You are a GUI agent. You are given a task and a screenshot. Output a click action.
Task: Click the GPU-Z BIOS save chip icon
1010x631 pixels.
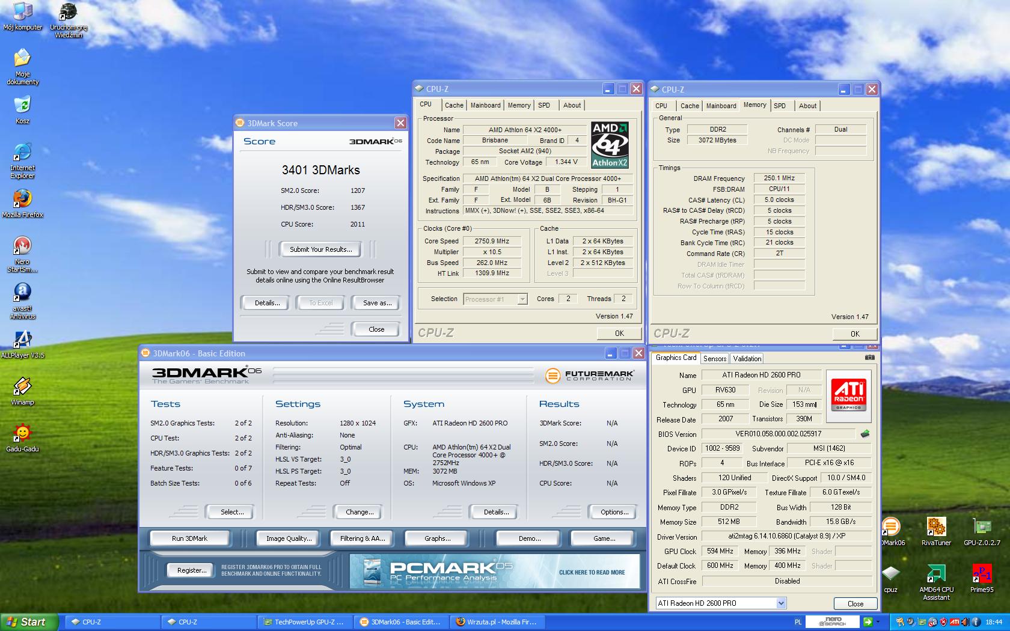pos(865,433)
